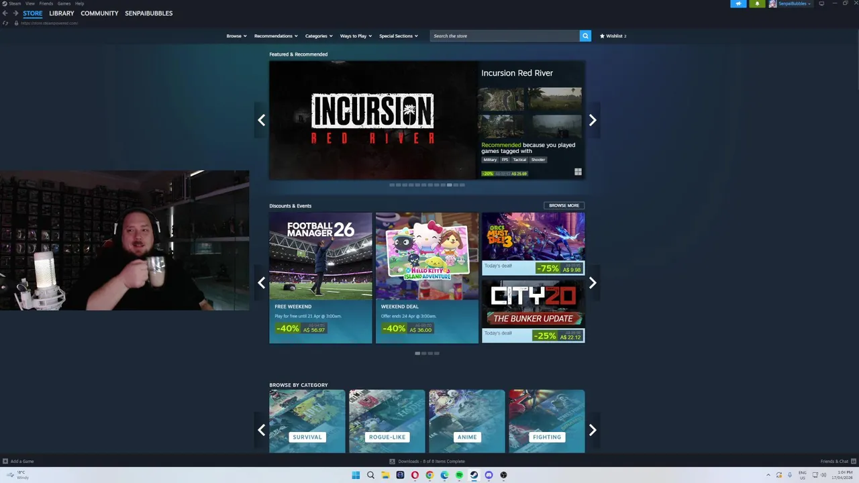
Task: Expand the Special Sections dropdown
Action: click(399, 36)
